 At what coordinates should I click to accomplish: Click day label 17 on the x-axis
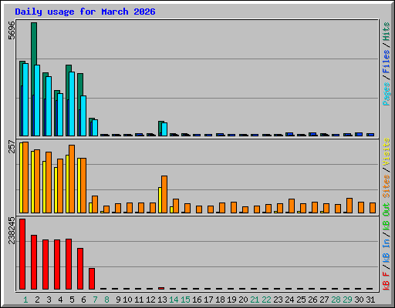tap(208, 300)
